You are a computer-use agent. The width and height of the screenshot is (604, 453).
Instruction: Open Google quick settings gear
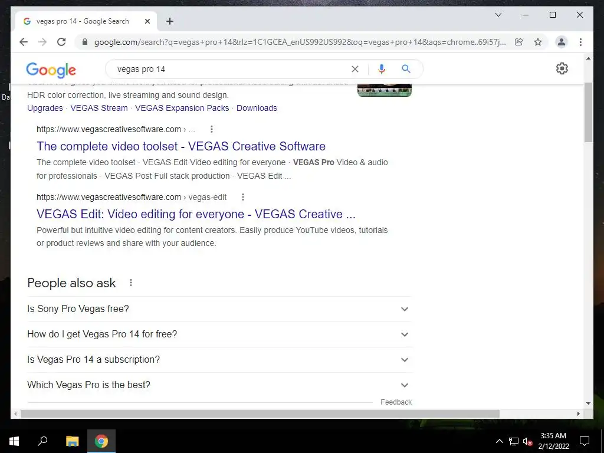tap(562, 68)
